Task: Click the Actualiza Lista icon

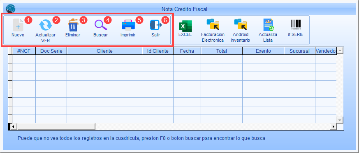Action: point(269,25)
